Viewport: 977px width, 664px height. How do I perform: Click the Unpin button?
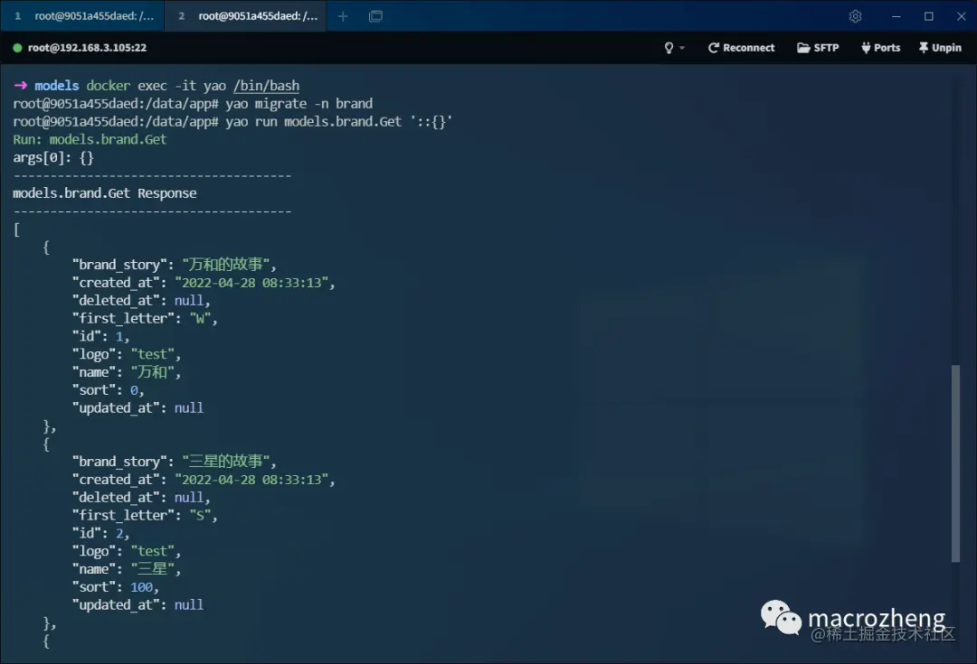coord(940,48)
